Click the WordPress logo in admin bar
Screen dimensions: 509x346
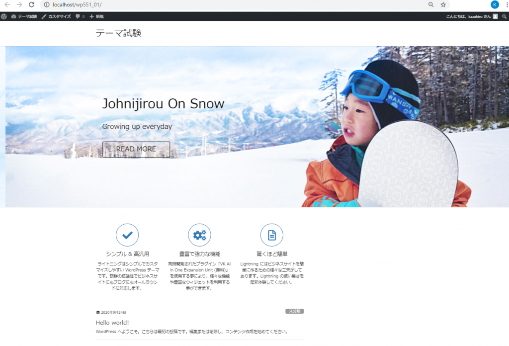coord(4,16)
